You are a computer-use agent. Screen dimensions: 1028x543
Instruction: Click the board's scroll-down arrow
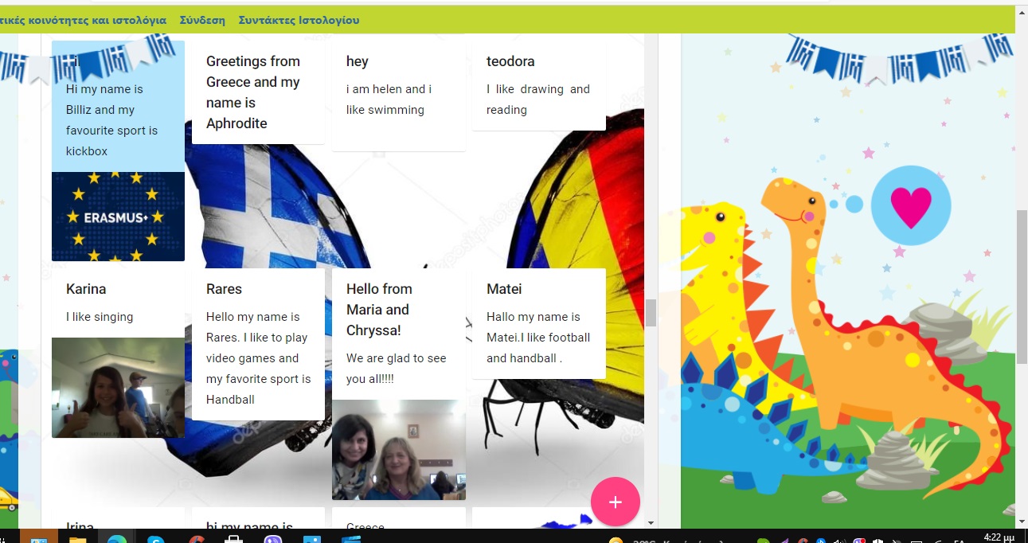point(651,522)
